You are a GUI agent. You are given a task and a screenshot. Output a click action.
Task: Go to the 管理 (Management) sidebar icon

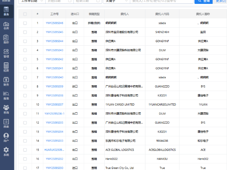click(6, 53)
